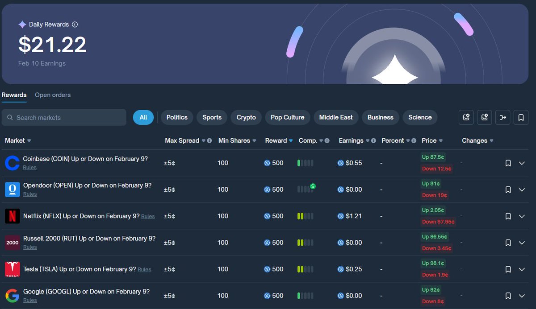Sort by the Reward column header
The image size is (536, 309).
(x=279, y=141)
